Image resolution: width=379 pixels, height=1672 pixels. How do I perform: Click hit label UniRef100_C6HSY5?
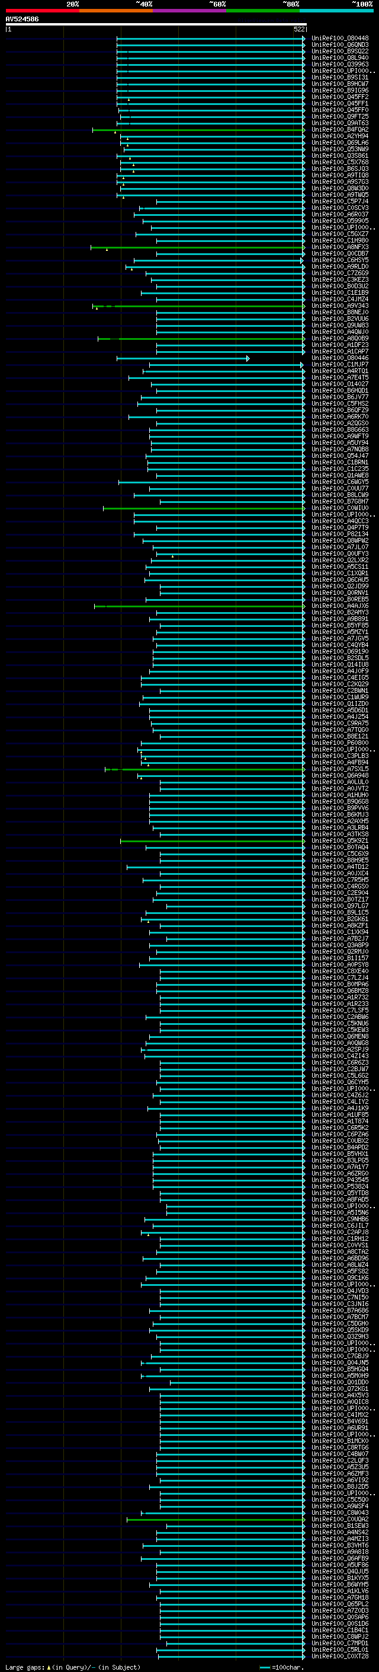pos(340,260)
